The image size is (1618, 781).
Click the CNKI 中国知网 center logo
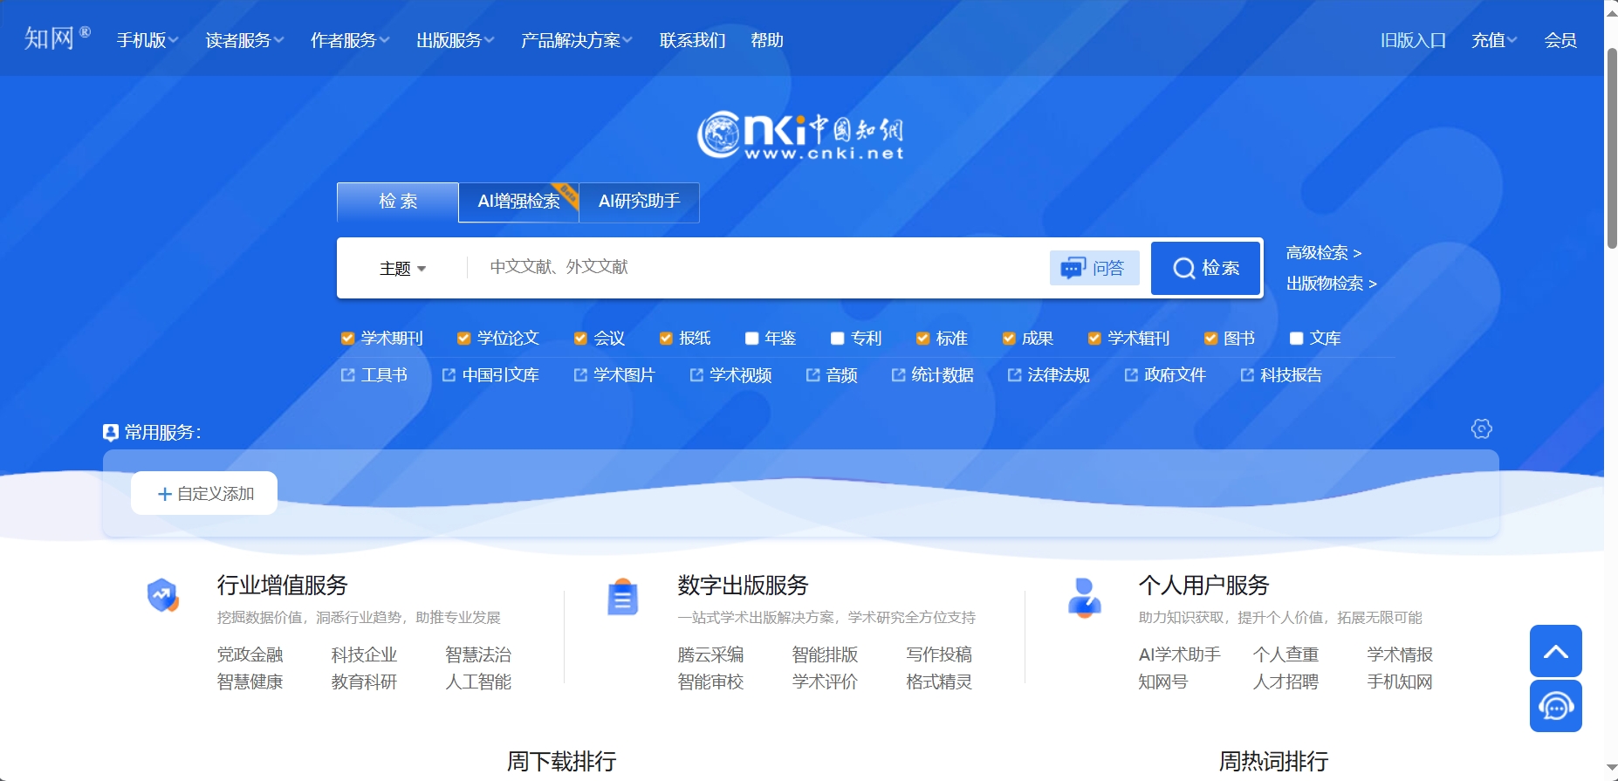click(x=800, y=135)
